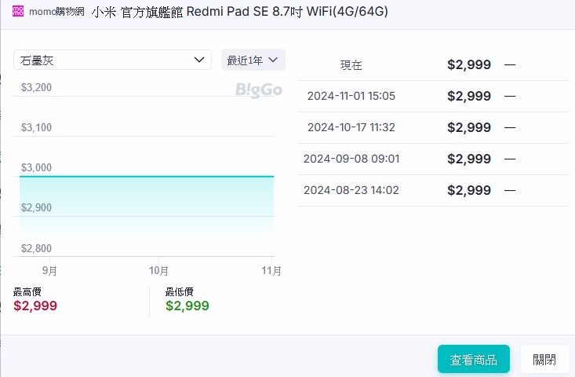Viewport: 575px width, 377px height.
Task: Click the 11月 axis label on chart
Action: pyautogui.click(x=271, y=271)
